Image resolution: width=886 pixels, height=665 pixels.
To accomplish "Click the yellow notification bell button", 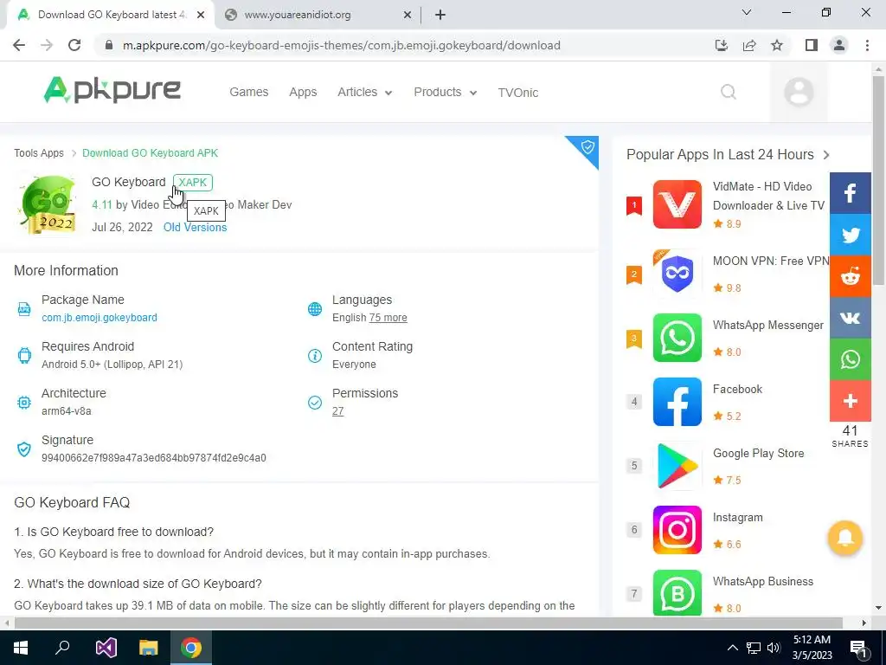I will (x=844, y=538).
